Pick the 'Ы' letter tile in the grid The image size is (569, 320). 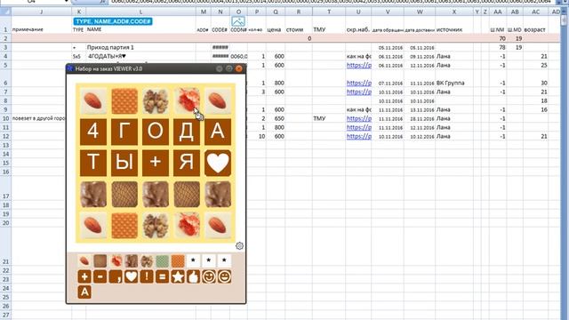click(x=124, y=163)
